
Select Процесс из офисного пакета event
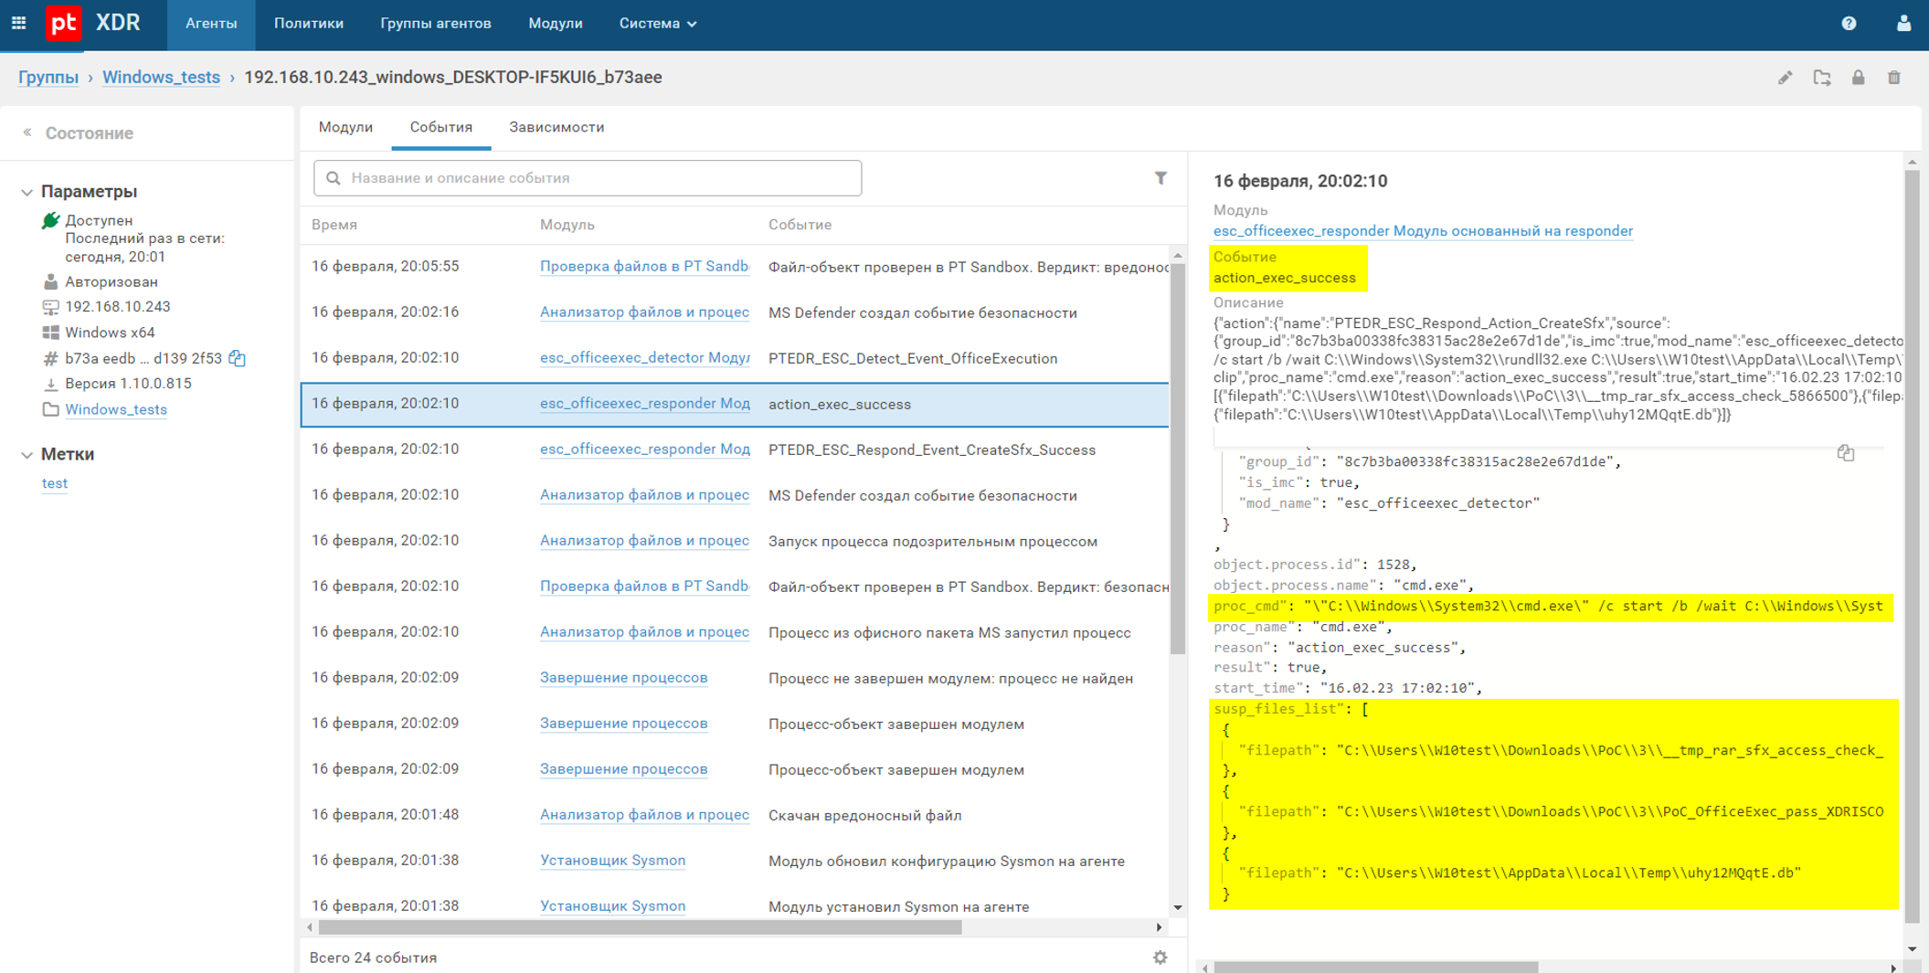(735, 632)
